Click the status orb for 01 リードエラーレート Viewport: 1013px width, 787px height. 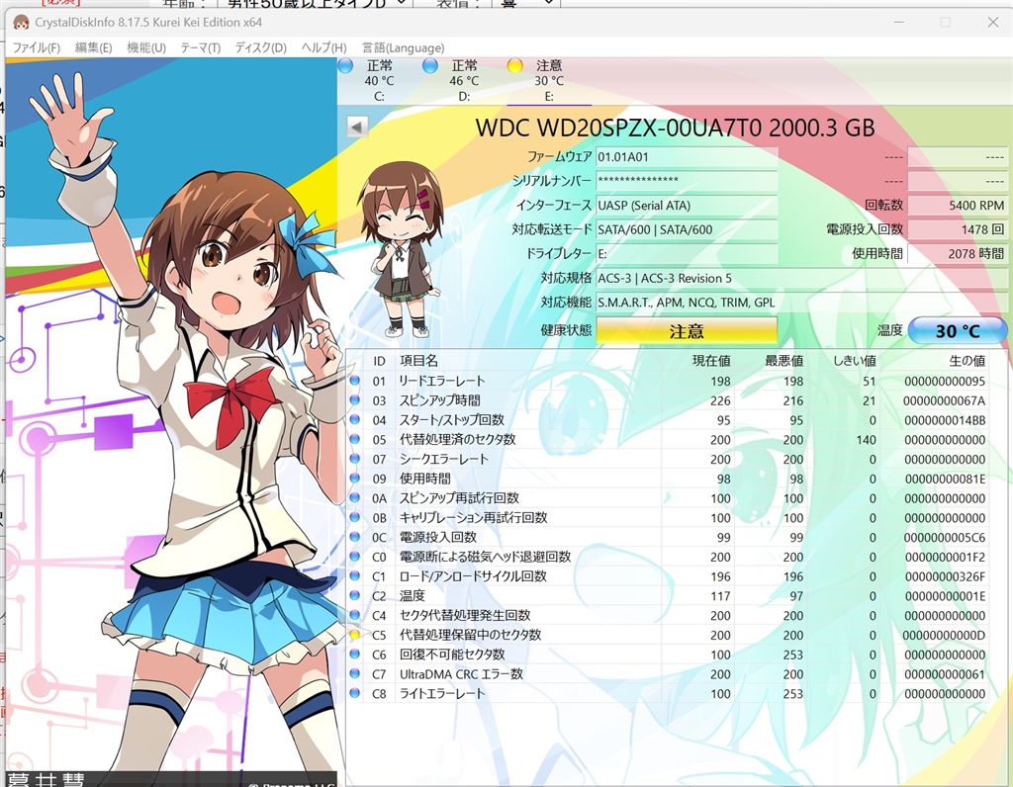point(355,381)
